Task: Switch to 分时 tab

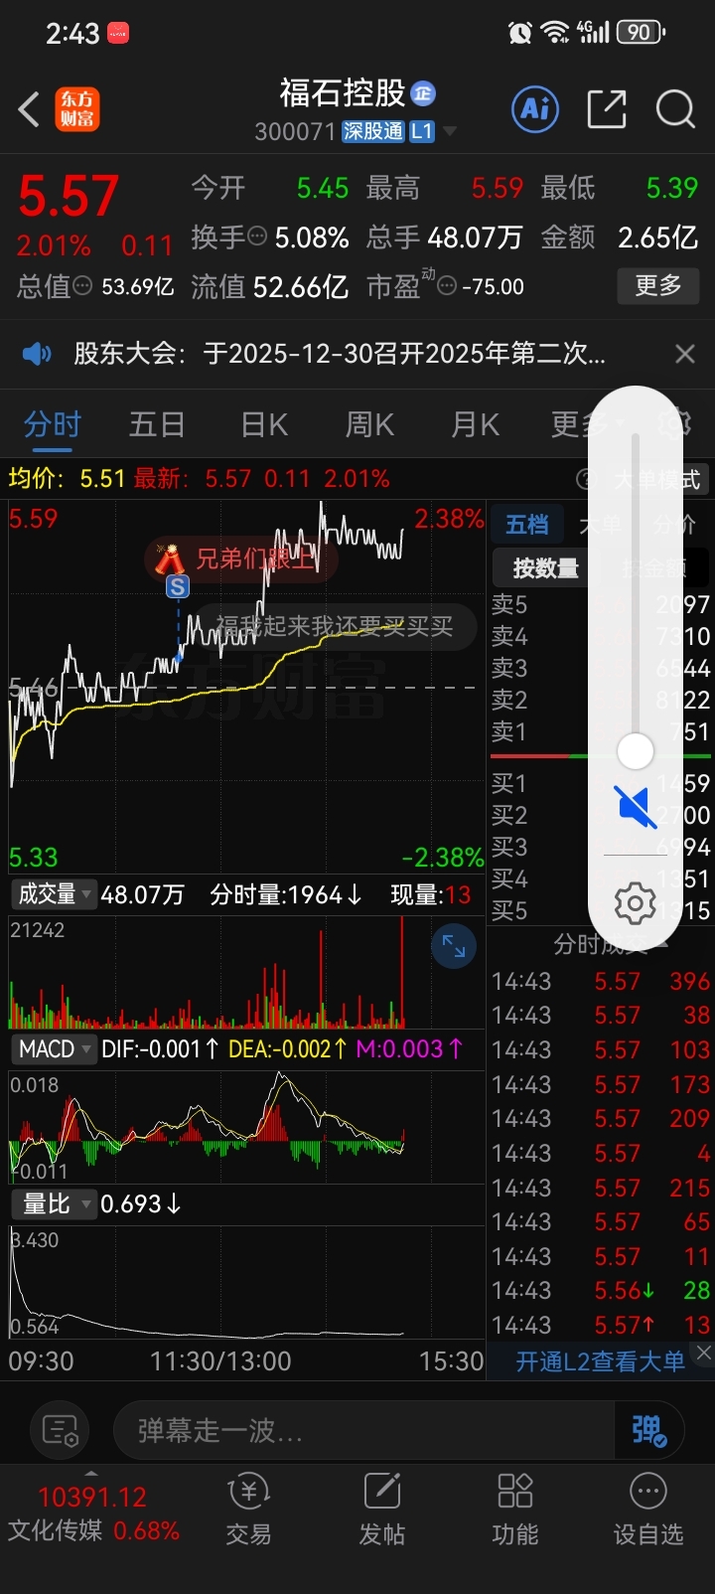Action: point(52,425)
